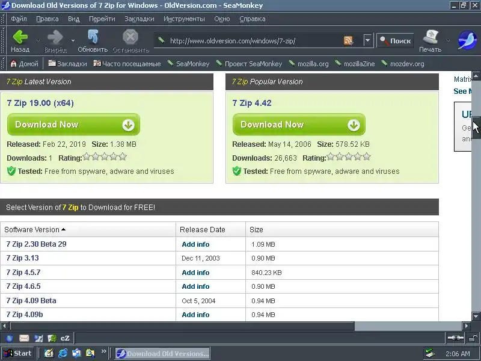Click the RSS feed icon in address bar
Image resolution: width=481 pixels, height=361 pixels.
tap(348, 40)
